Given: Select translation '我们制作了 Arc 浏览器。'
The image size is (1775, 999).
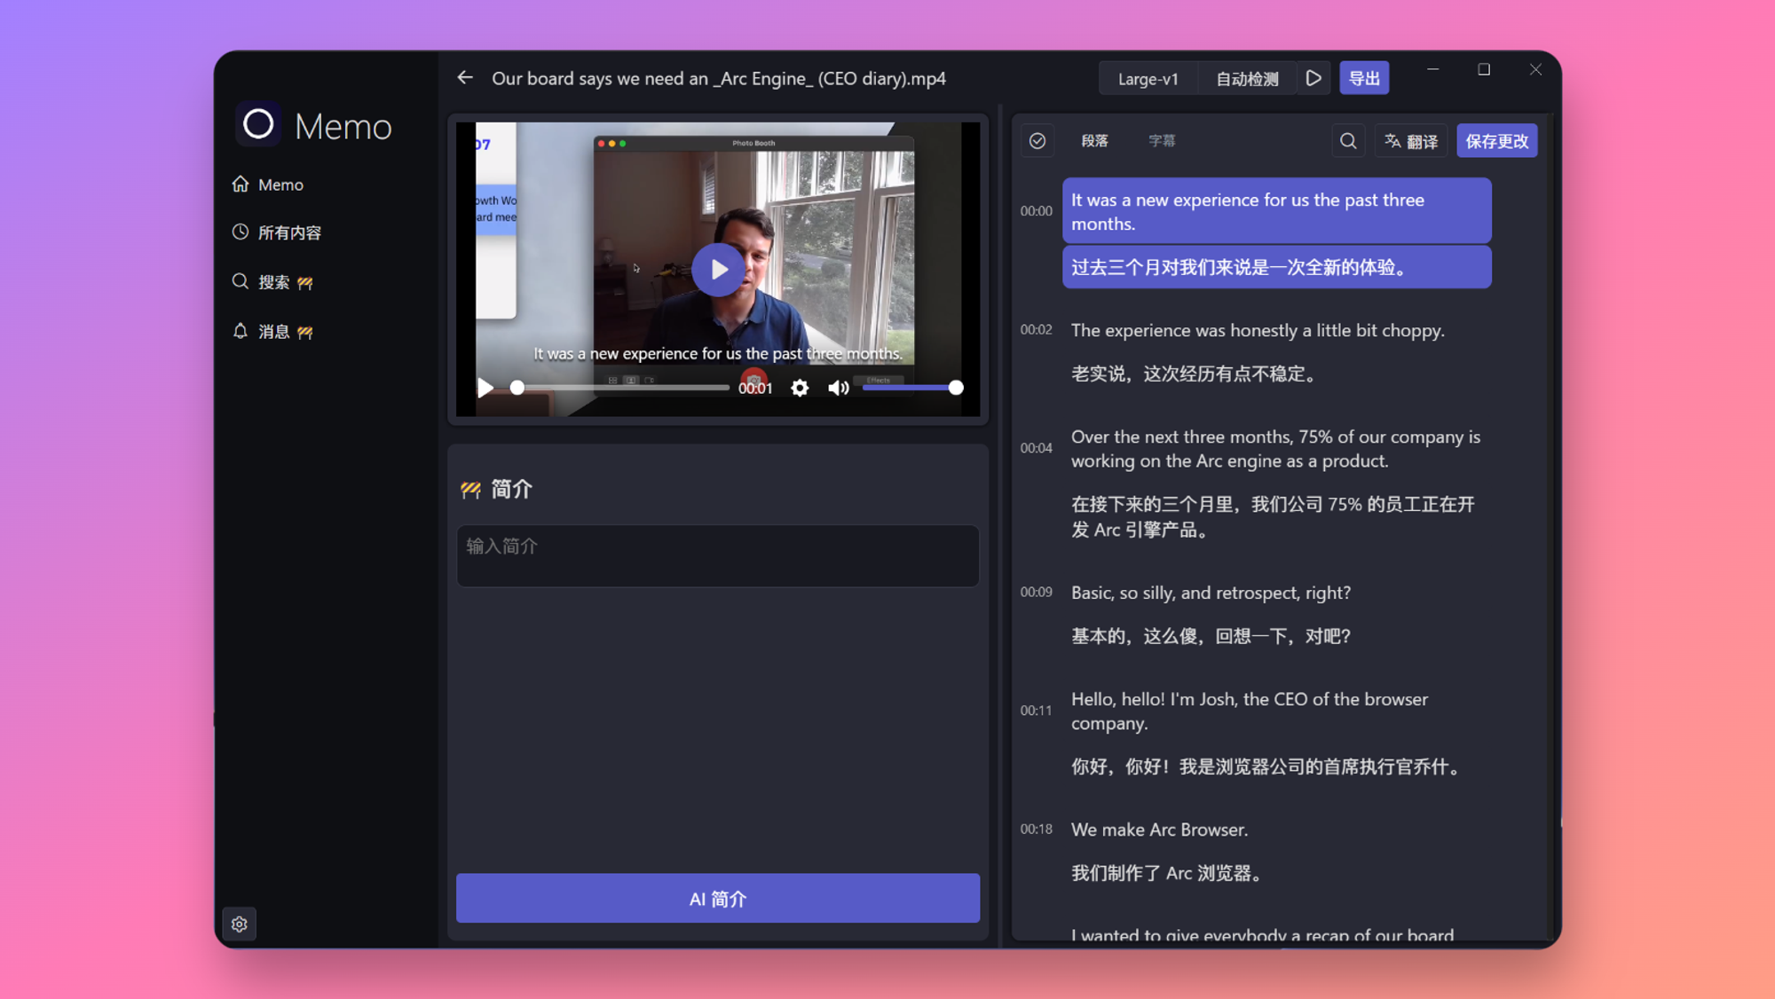Looking at the screenshot, I should click(x=1168, y=873).
